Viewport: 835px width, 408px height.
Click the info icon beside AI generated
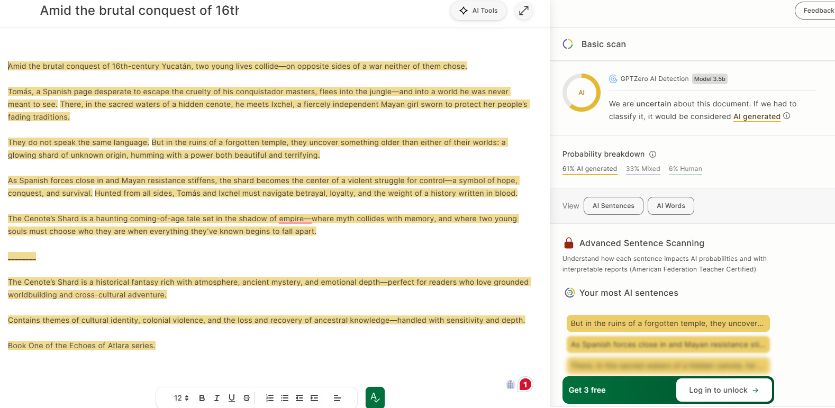[x=787, y=116]
